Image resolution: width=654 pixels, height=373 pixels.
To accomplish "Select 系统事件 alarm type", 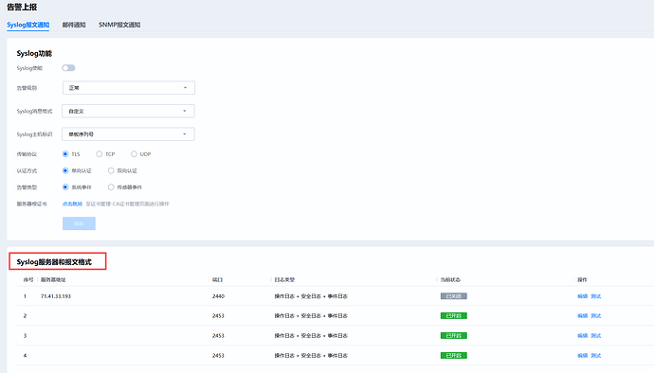I will [65, 187].
